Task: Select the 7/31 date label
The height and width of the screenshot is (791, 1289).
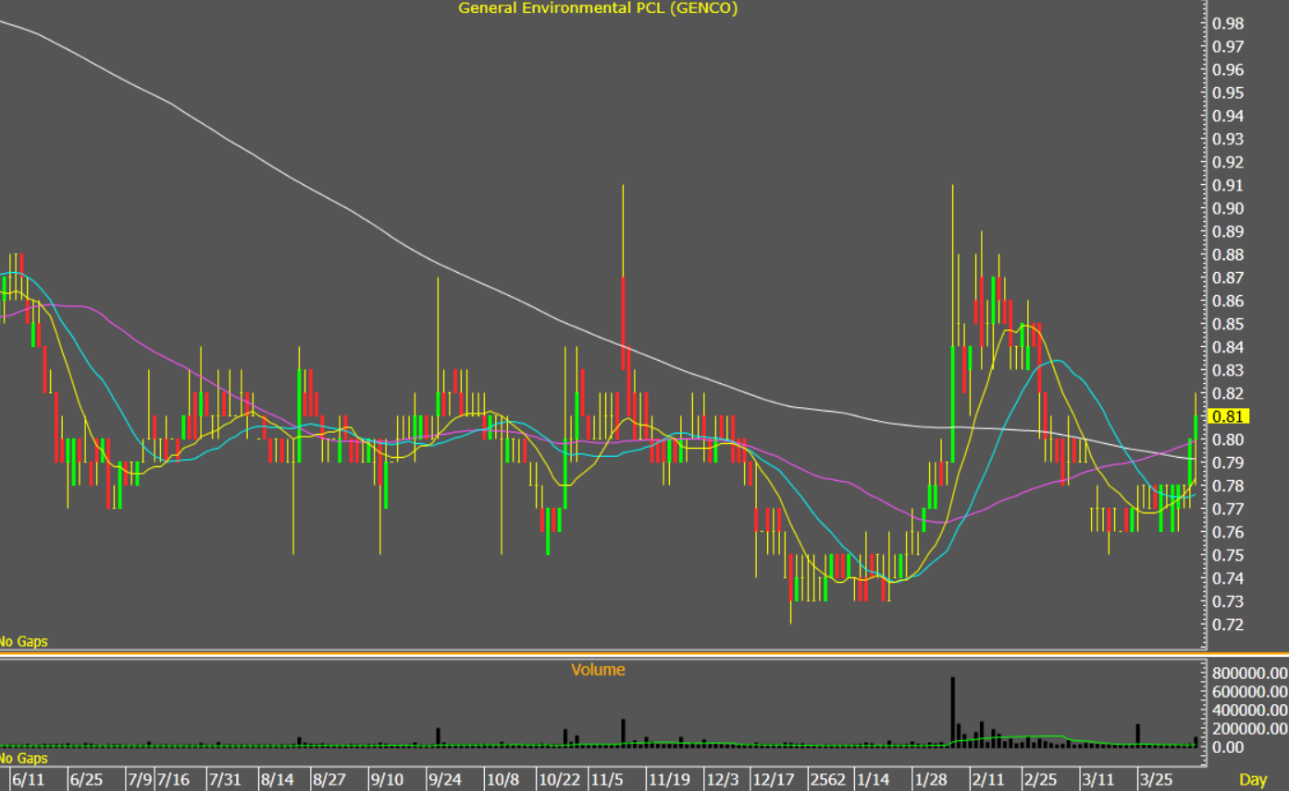Action: 225,779
